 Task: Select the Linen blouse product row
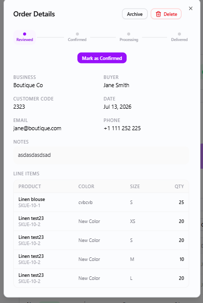[x=101, y=203]
